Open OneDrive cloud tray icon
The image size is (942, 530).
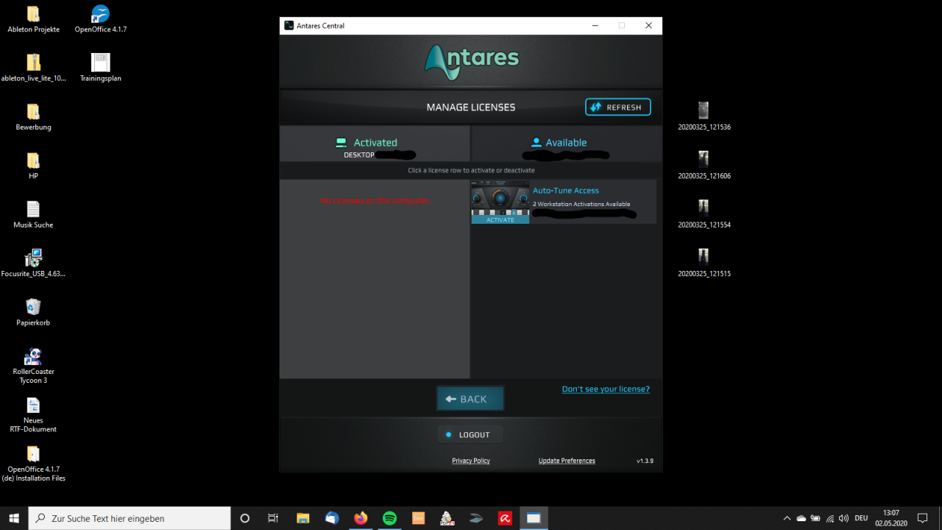click(801, 518)
